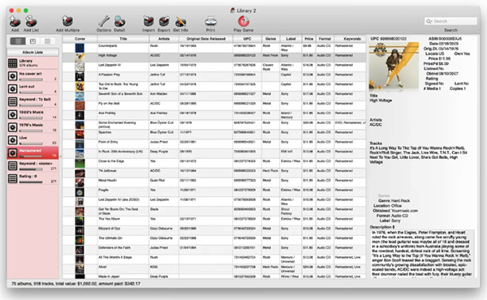Select the Counterparts album row
487x300 pixels.
(214, 48)
